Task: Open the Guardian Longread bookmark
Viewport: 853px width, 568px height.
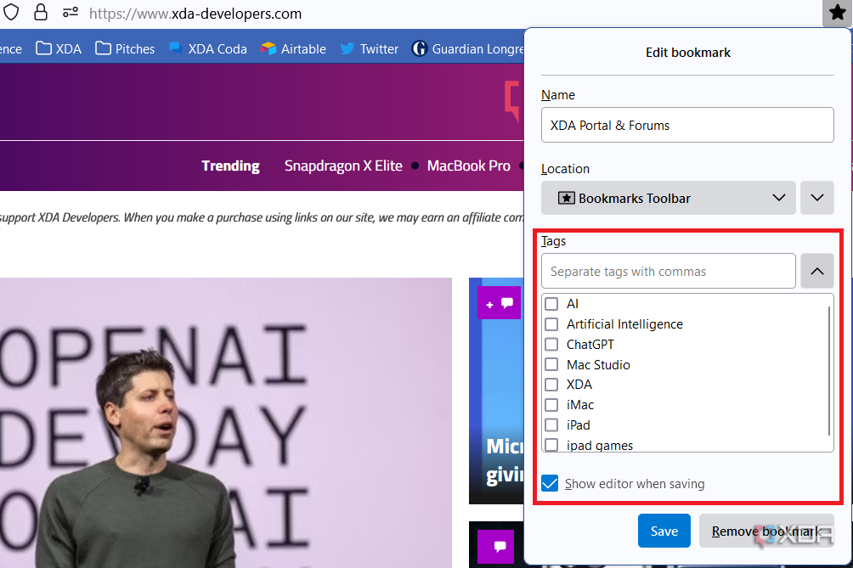Action: (x=468, y=49)
